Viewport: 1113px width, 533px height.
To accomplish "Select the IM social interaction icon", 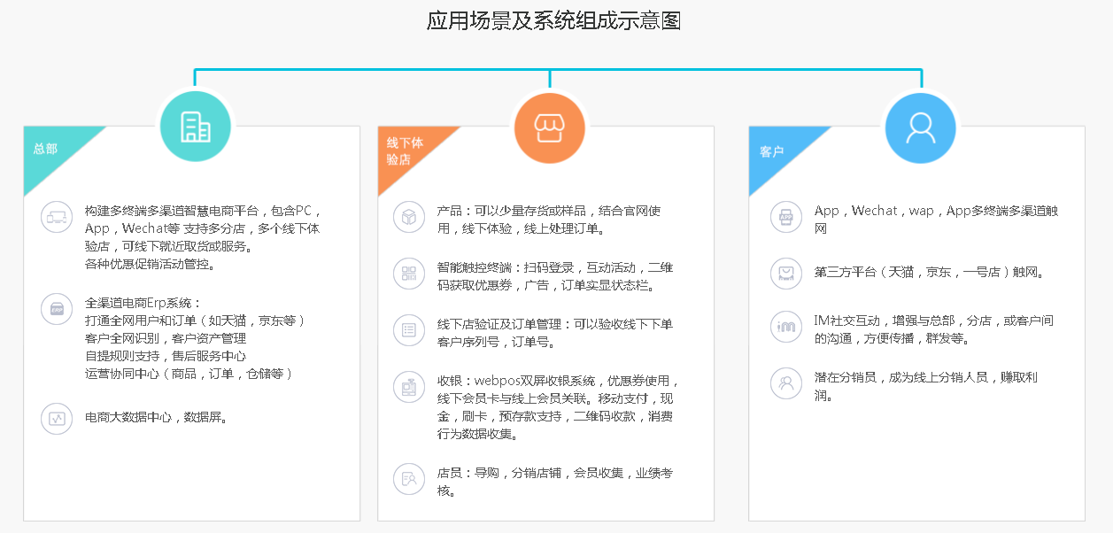I will (x=785, y=327).
